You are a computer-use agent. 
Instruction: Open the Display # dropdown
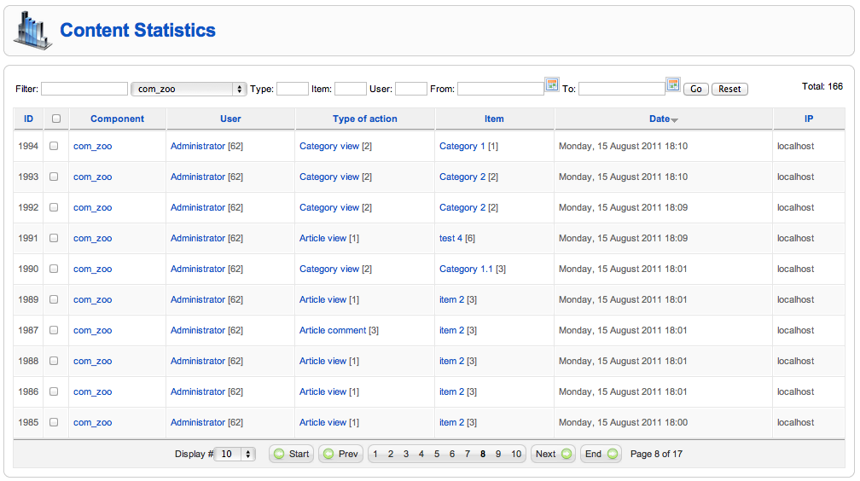pyautogui.click(x=235, y=454)
